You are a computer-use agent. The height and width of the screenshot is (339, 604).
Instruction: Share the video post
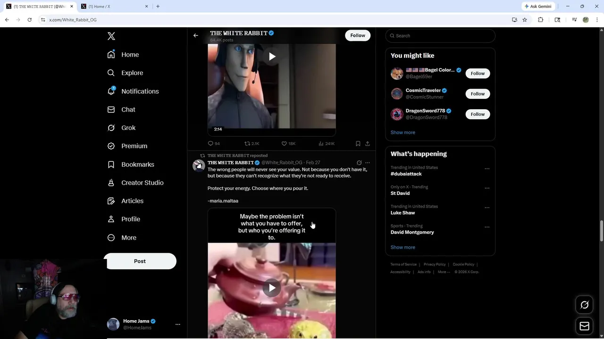(x=368, y=144)
